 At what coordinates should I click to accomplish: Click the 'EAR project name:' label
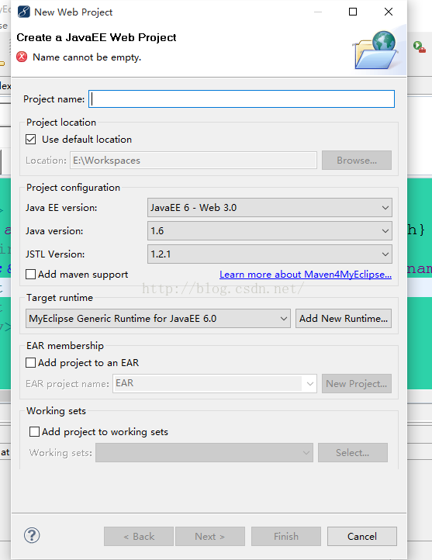pyautogui.click(x=67, y=384)
